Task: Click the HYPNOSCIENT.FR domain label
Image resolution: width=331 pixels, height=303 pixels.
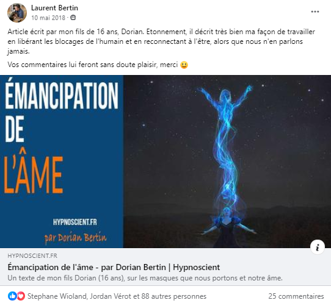Action: click(x=32, y=256)
